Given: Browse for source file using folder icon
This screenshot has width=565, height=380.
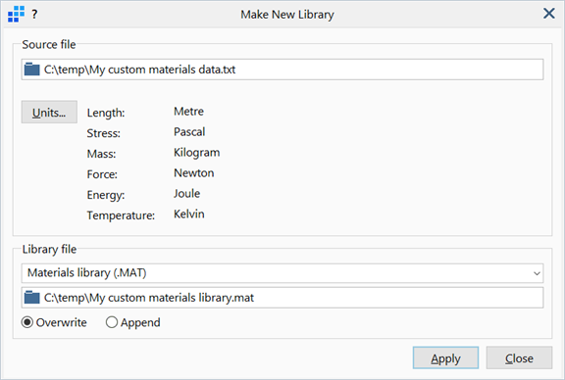Looking at the screenshot, I should click(31, 70).
